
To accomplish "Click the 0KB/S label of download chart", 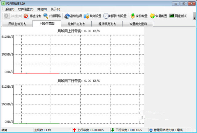I will 9,122.
